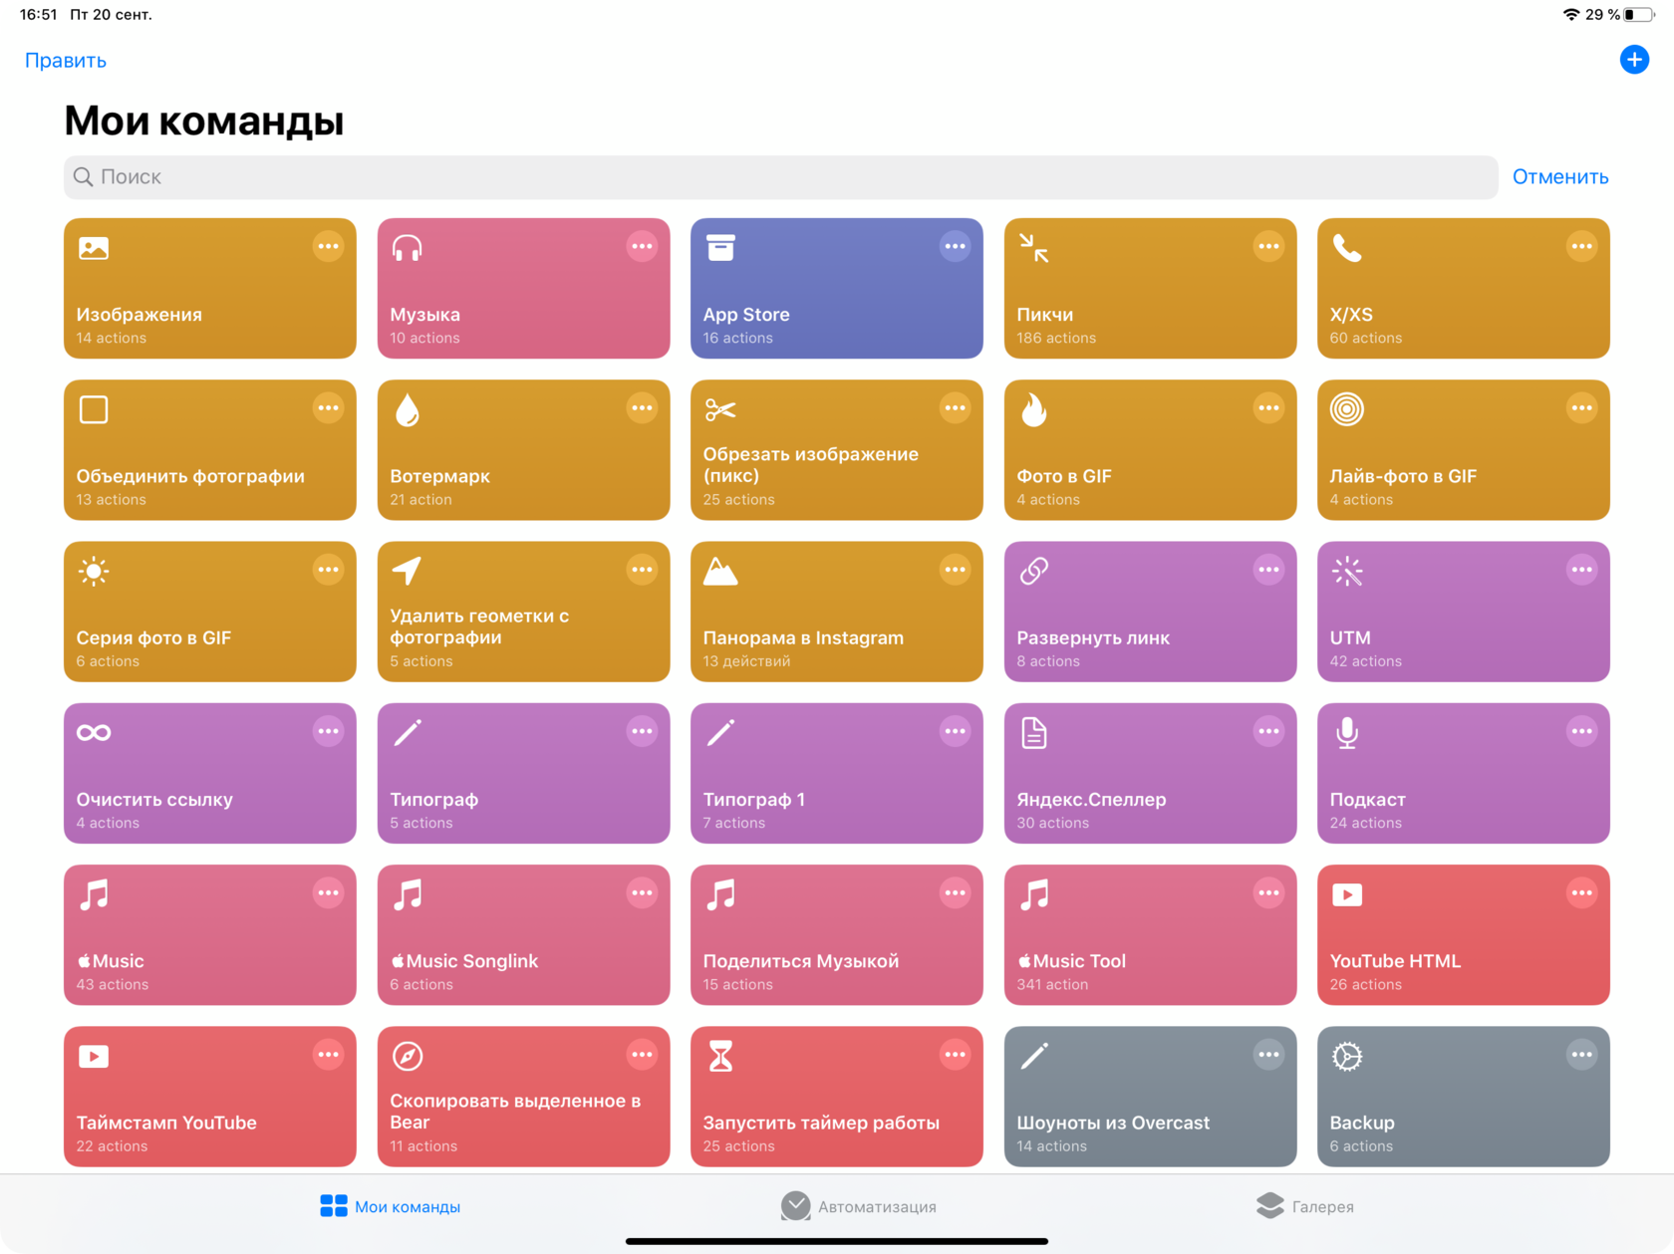
Task: Run Лайв-фото в GIF shortcut
Action: coord(1464,450)
